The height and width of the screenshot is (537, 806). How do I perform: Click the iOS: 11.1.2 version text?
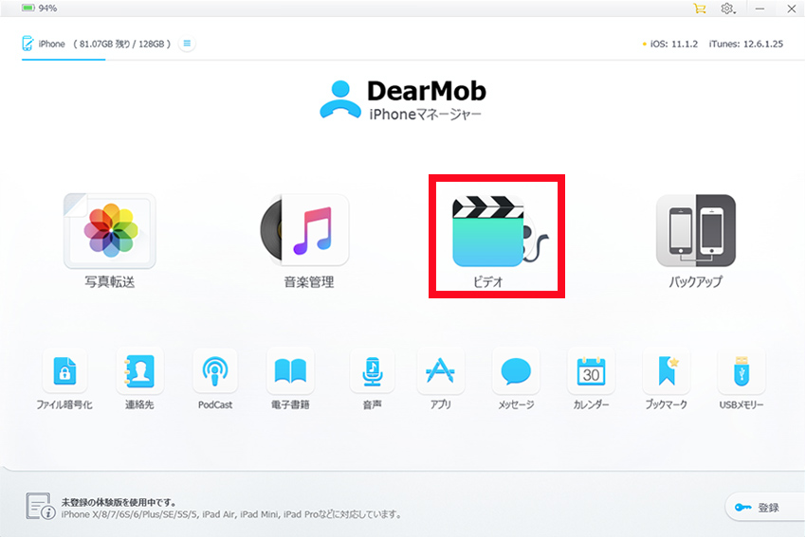674,45
